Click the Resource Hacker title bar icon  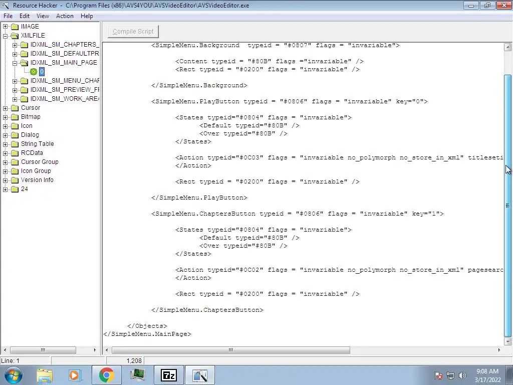click(x=5, y=5)
